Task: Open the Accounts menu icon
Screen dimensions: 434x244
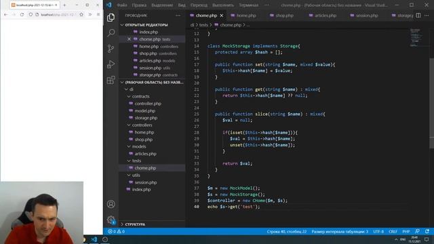Action: (111, 204)
